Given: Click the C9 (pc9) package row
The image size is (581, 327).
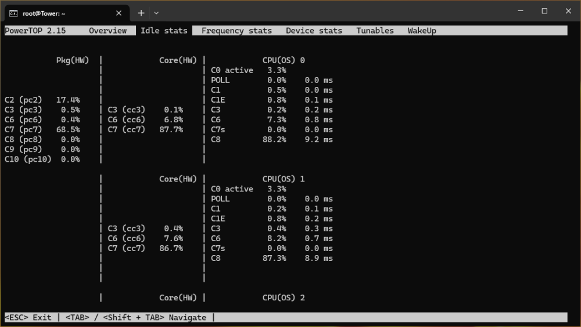Looking at the screenshot, I should click(42, 150).
